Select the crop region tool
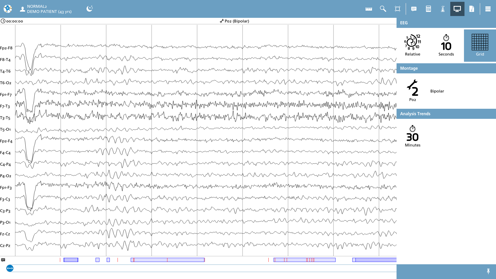 [x=398, y=9]
